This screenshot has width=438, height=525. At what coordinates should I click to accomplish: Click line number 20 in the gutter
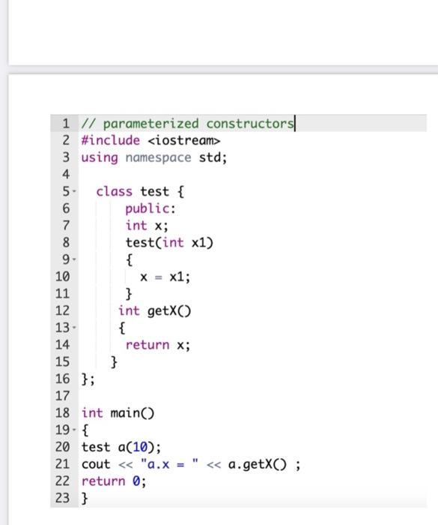[x=63, y=447]
